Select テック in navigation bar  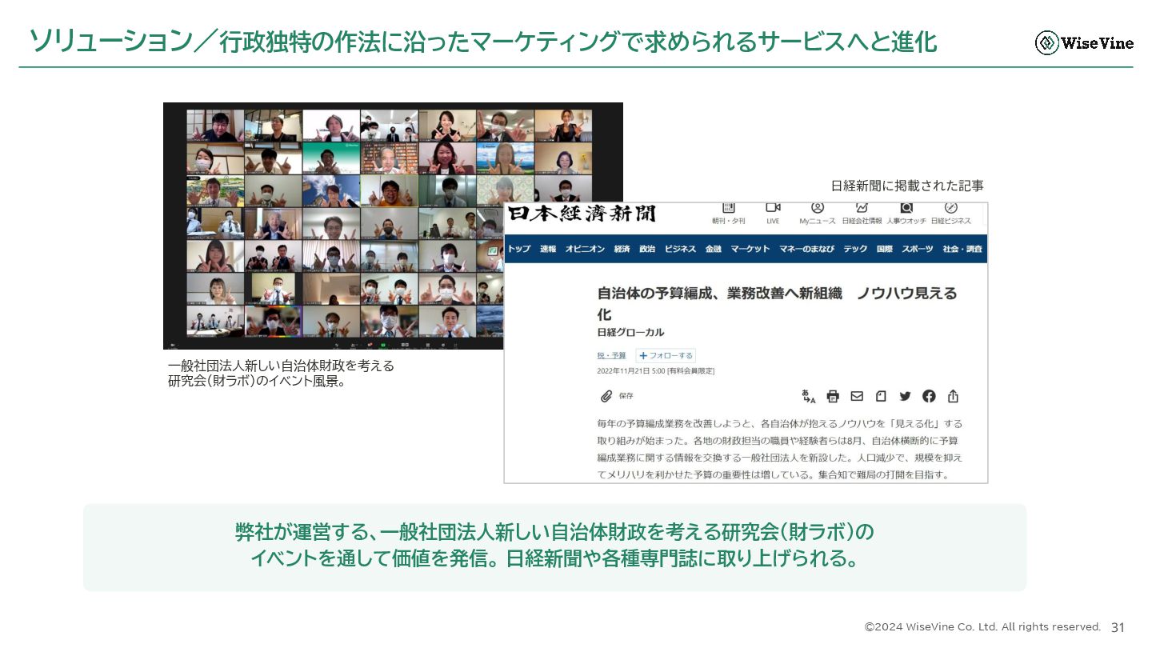855,249
